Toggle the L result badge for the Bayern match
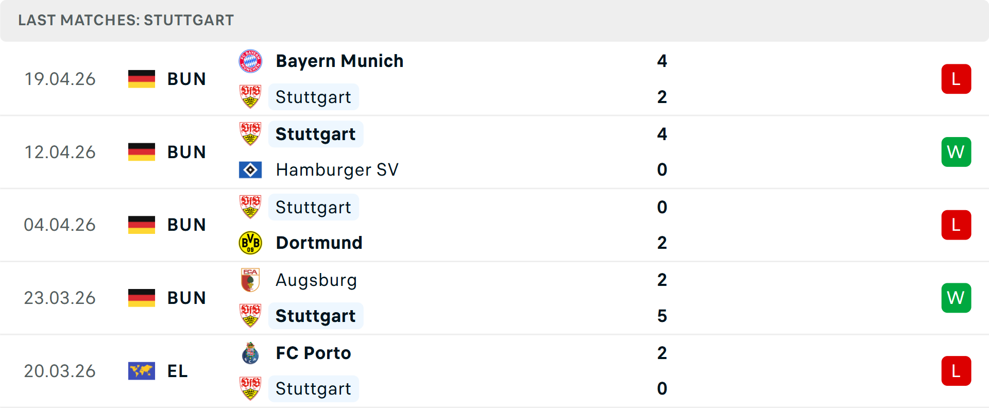 point(957,79)
